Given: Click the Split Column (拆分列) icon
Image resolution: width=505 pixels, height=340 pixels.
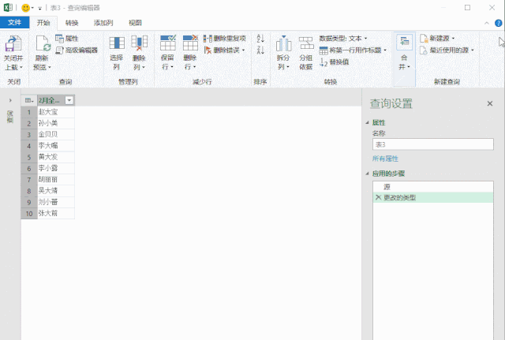Looking at the screenshot, I should pos(283,43).
